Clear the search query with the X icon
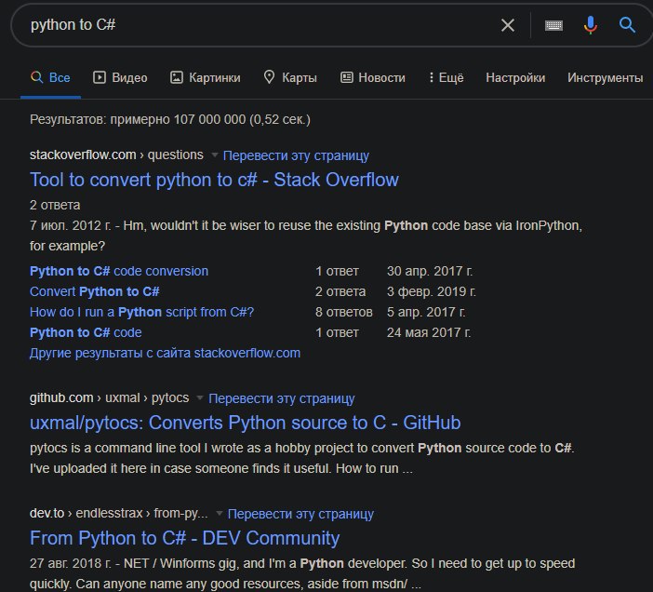653x592 pixels. pyautogui.click(x=507, y=25)
